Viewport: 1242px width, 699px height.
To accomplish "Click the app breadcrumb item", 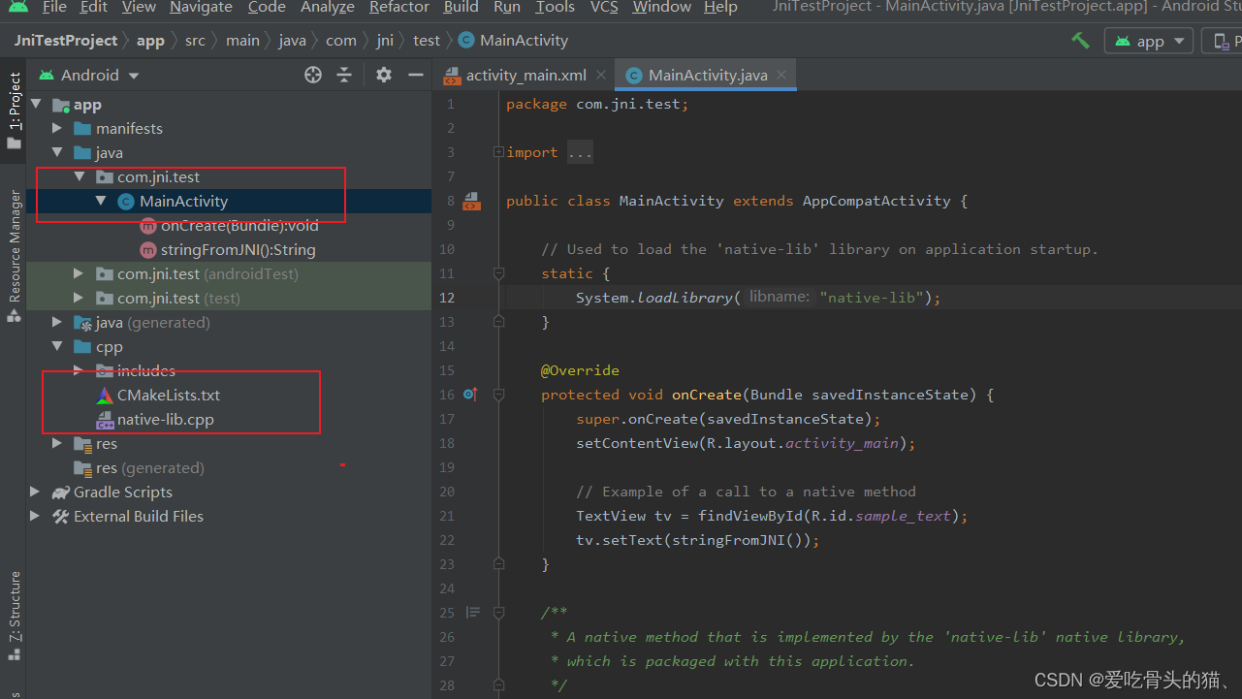I will click(150, 41).
